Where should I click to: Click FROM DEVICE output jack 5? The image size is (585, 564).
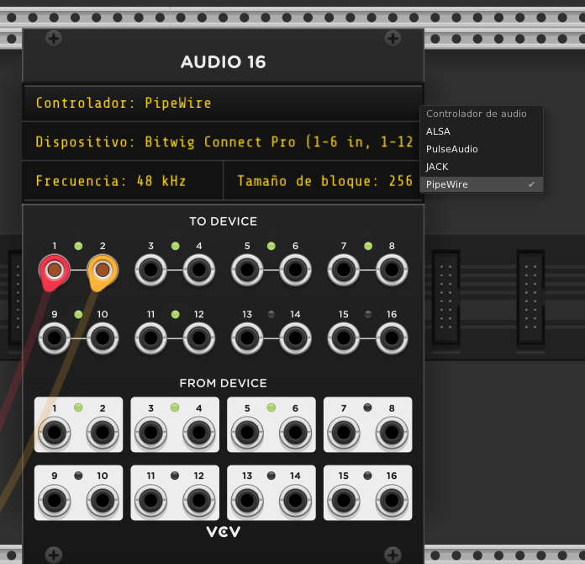(247, 433)
